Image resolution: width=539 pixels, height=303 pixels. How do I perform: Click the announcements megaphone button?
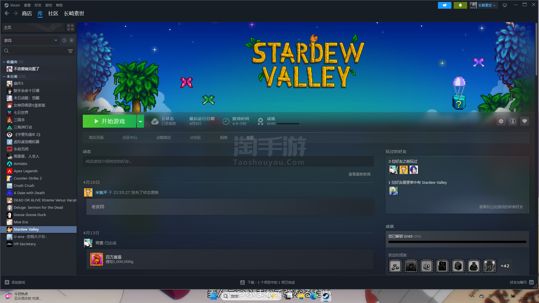click(x=445, y=5)
